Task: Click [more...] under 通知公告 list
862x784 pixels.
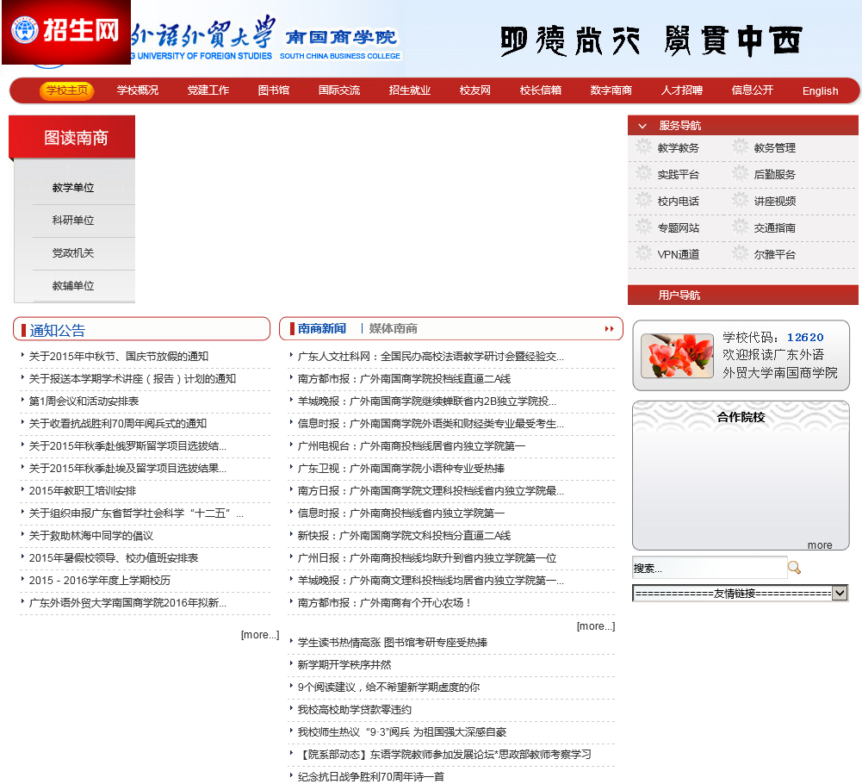Action: (x=260, y=635)
